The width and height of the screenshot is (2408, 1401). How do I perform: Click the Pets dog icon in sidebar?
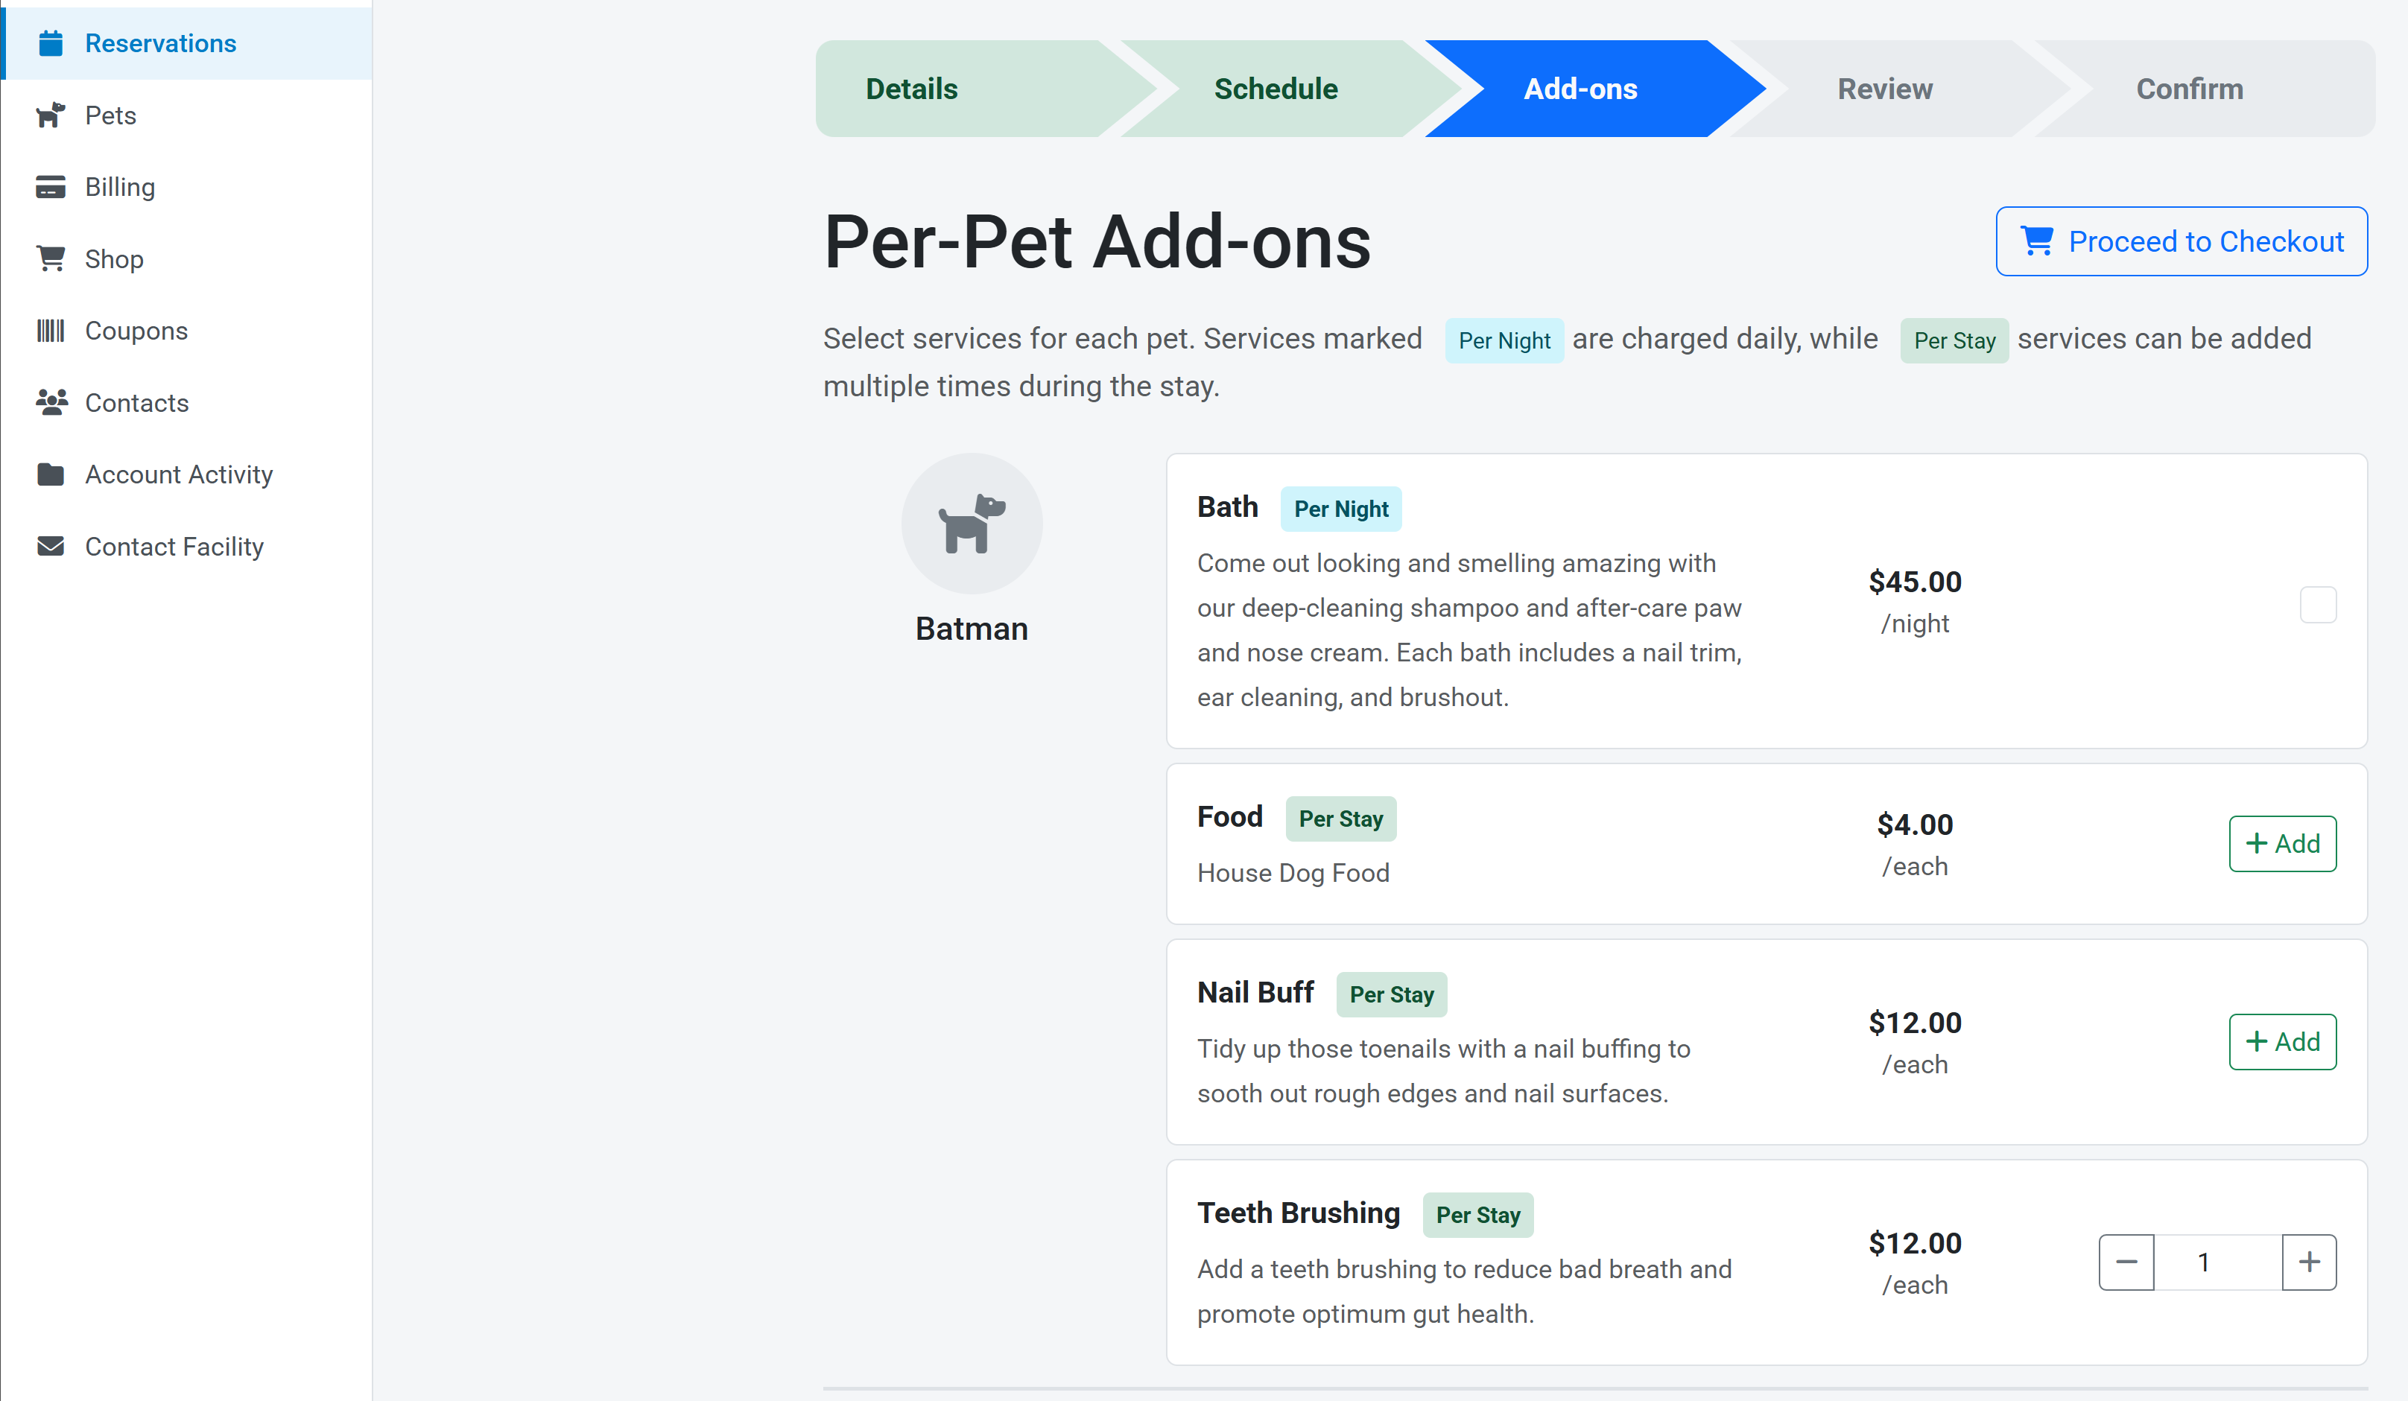[x=51, y=115]
